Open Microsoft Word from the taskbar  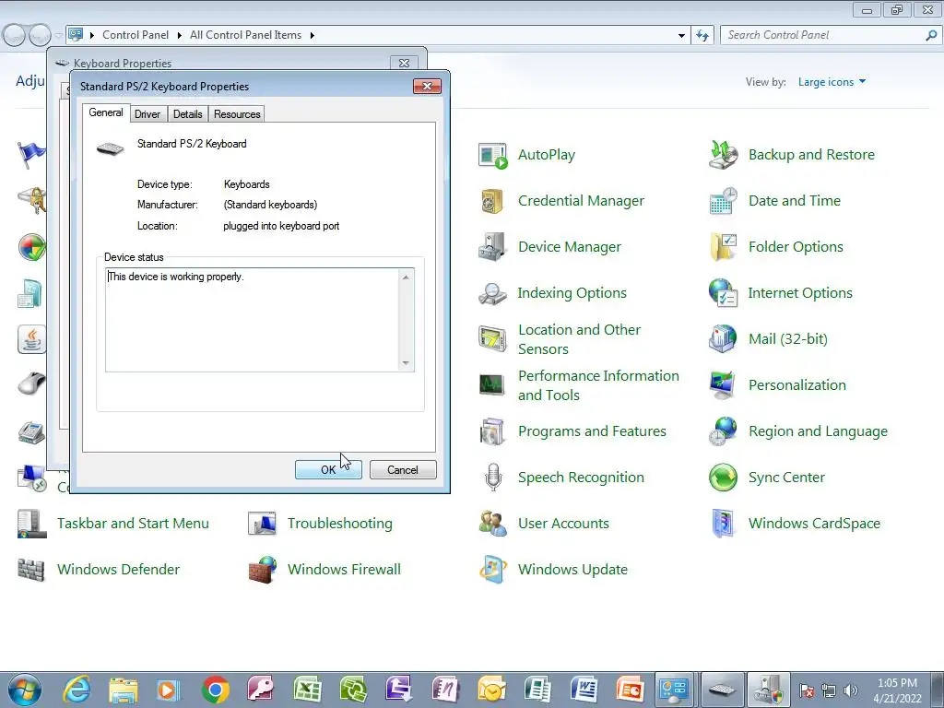584,690
